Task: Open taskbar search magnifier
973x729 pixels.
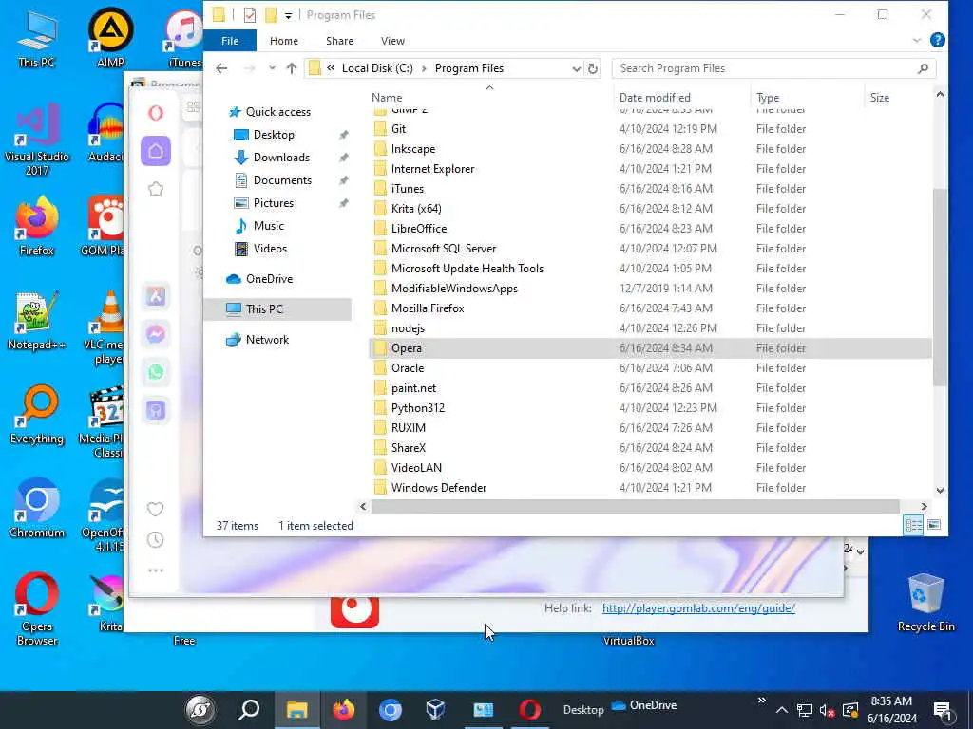Action: pos(249,709)
